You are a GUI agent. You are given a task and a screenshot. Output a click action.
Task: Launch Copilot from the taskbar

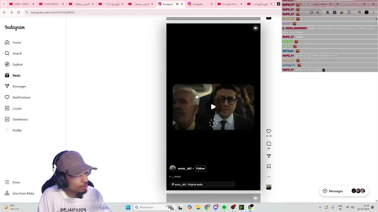click(x=189, y=207)
